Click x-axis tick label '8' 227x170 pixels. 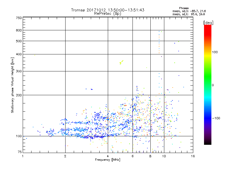coord(150,156)
